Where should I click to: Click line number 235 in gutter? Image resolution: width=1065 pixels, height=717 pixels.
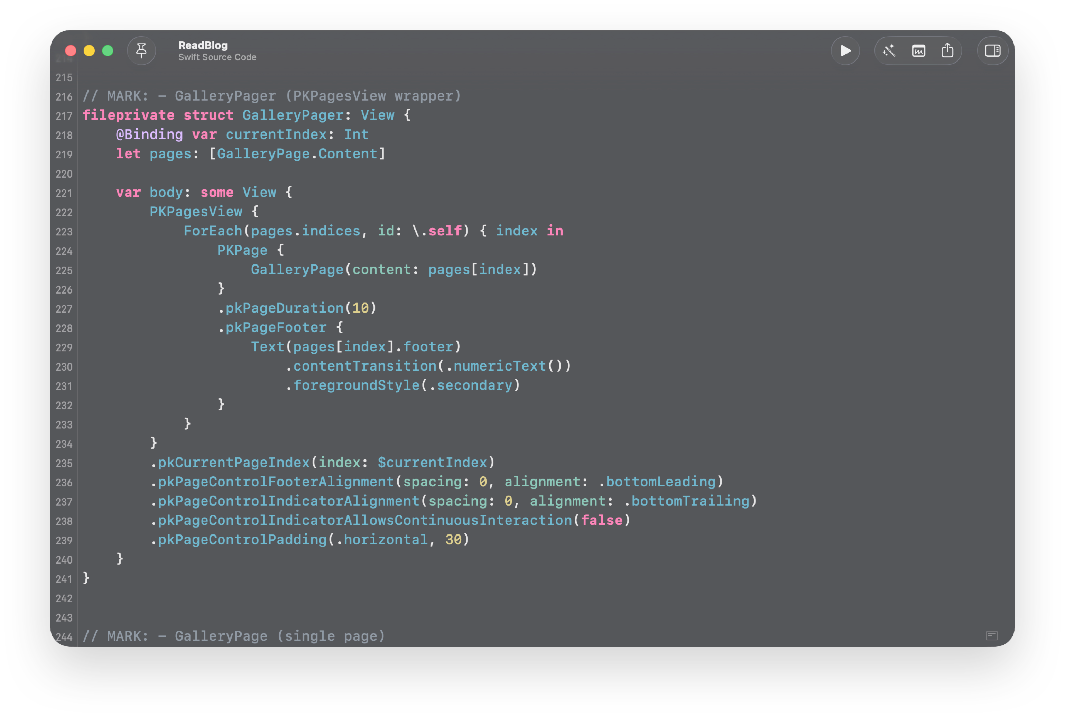pos(64,463)
